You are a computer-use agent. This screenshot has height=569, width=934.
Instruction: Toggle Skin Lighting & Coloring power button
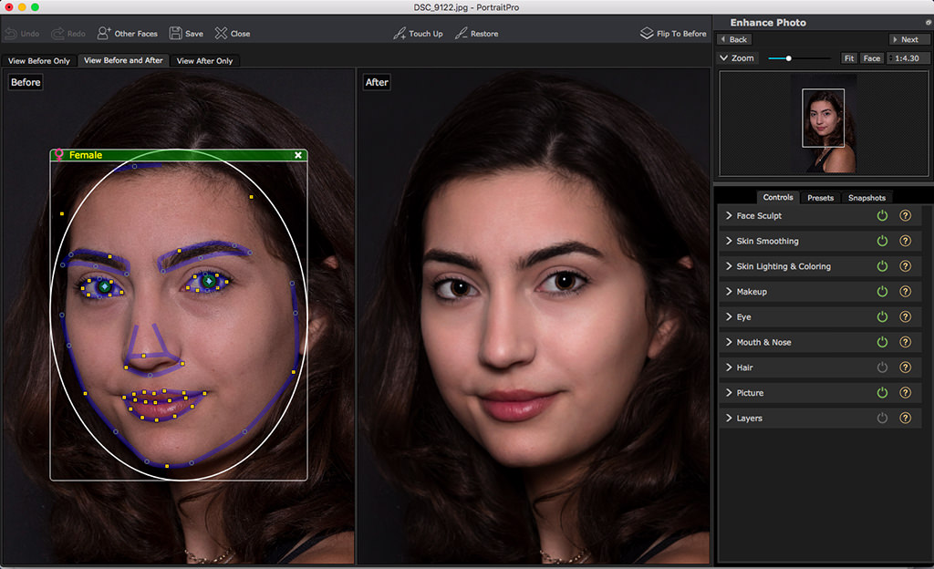point(882,266)
